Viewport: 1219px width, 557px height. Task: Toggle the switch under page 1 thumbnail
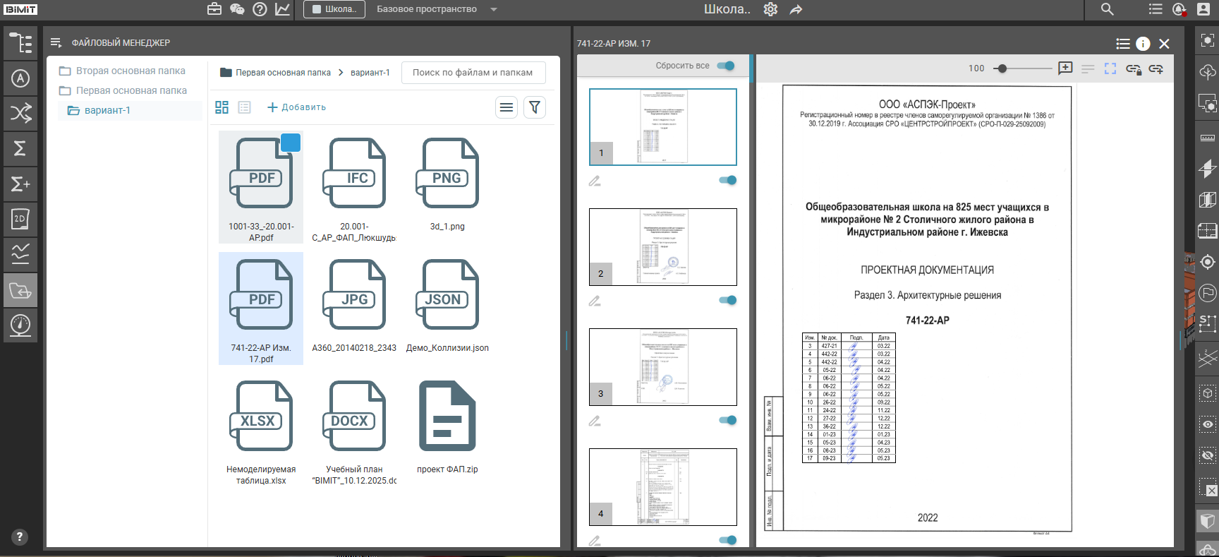pyautogui.click(x=727, y=180)
